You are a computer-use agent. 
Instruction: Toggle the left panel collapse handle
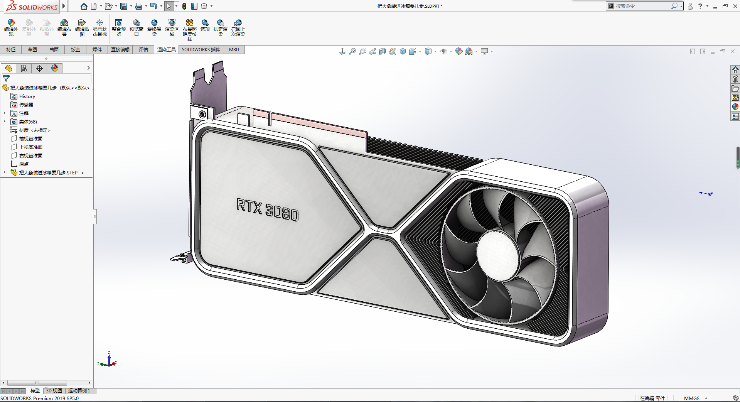click(95, 216)
